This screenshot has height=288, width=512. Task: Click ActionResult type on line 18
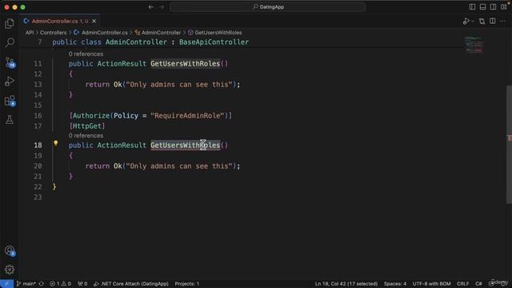(x=122, y=146)
